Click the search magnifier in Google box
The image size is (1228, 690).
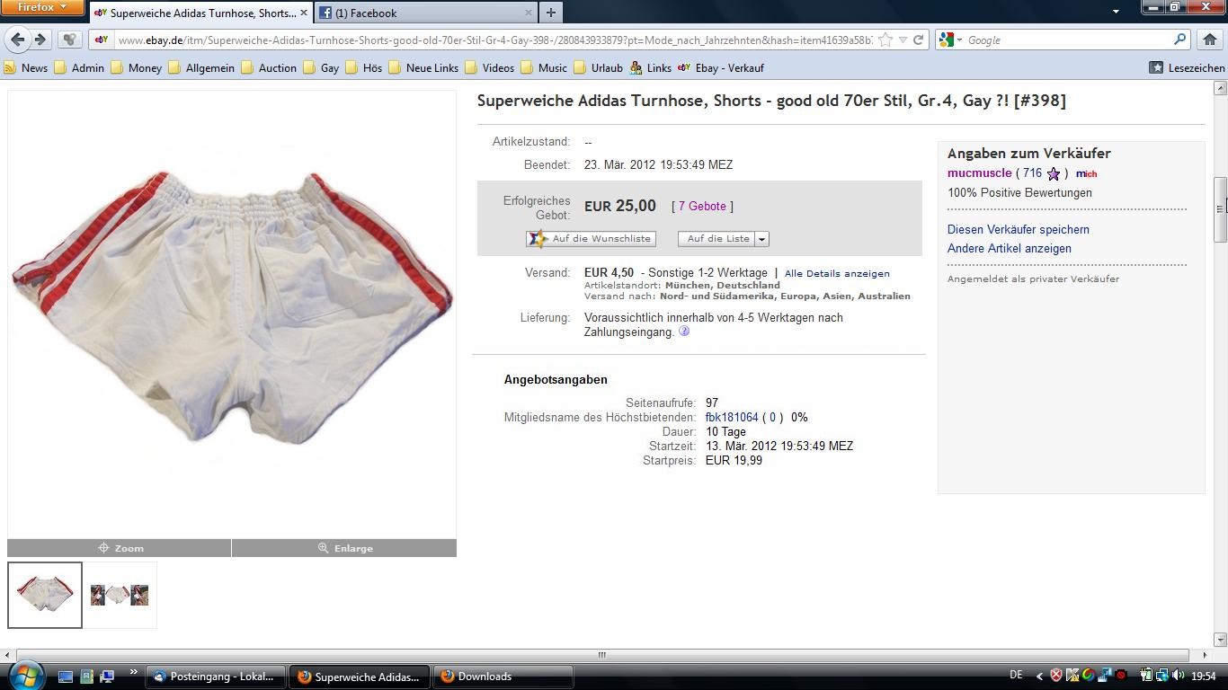(1180, 40)
